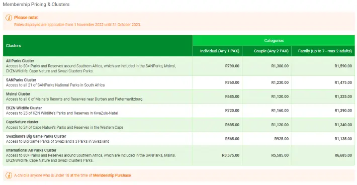Click the R1,230.00 SANParks couple price
Viewport: 357px width, 185px height.
click(280, 82)
